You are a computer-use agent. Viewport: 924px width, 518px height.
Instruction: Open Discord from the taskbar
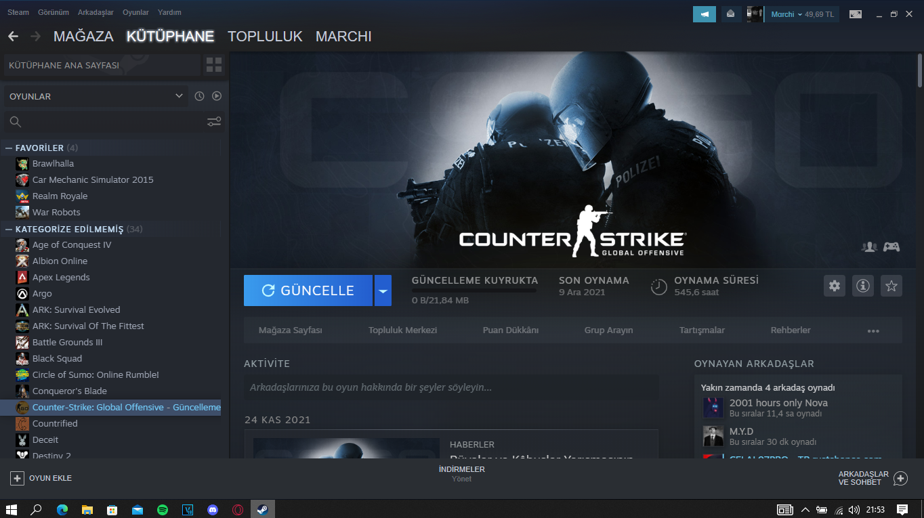point(213,510)
